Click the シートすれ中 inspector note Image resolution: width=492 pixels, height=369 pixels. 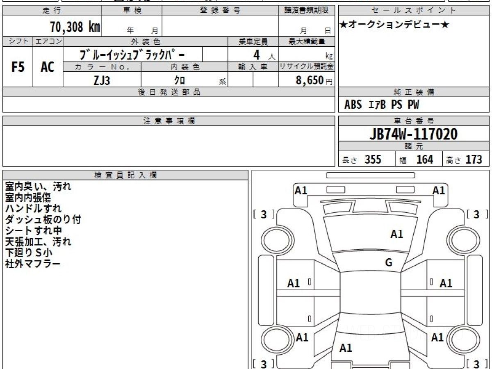pos(33,231)
